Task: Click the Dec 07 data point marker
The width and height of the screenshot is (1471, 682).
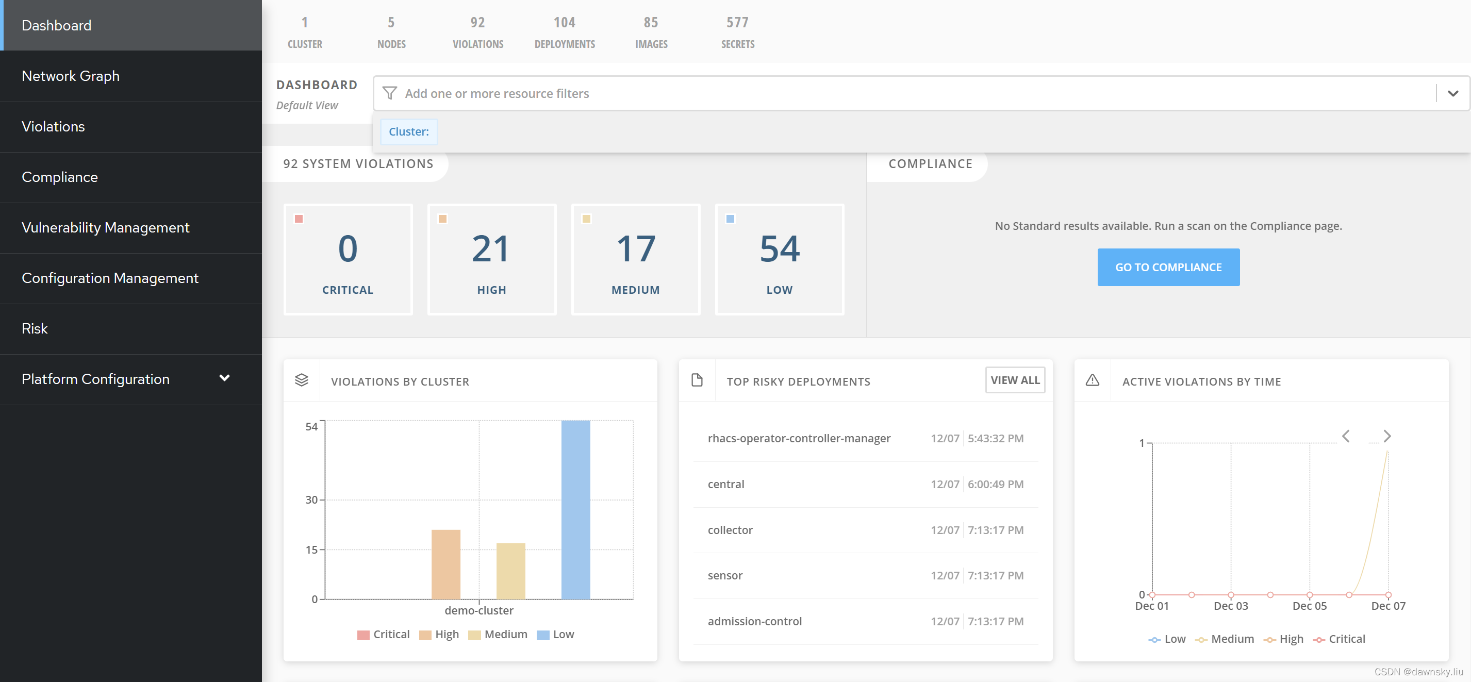Action: 1388,595
